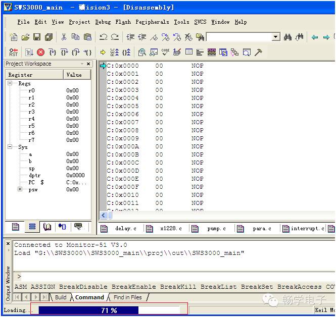Open the Project Workspace dropdown arrow

click(x=82, y=64)
